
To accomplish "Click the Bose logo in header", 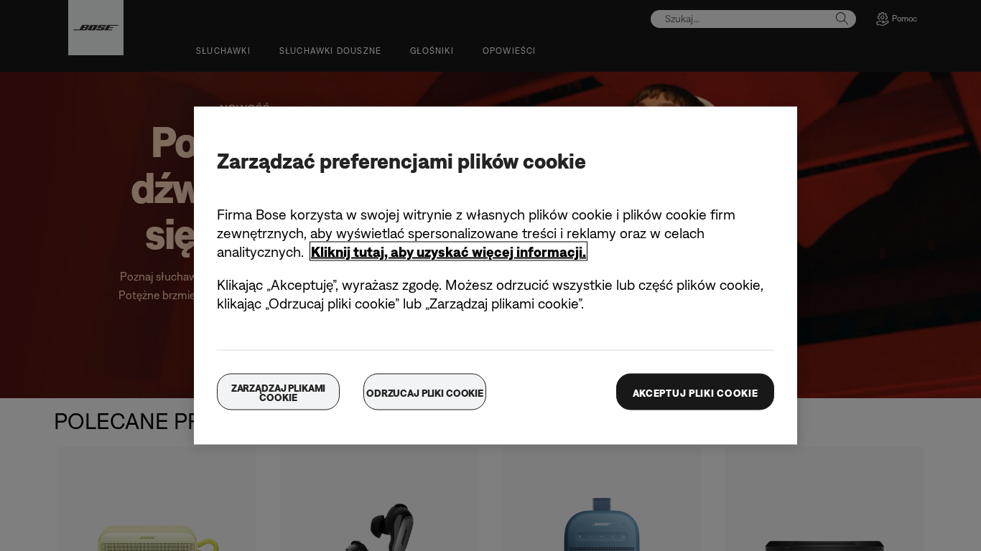I will [96, 27].
